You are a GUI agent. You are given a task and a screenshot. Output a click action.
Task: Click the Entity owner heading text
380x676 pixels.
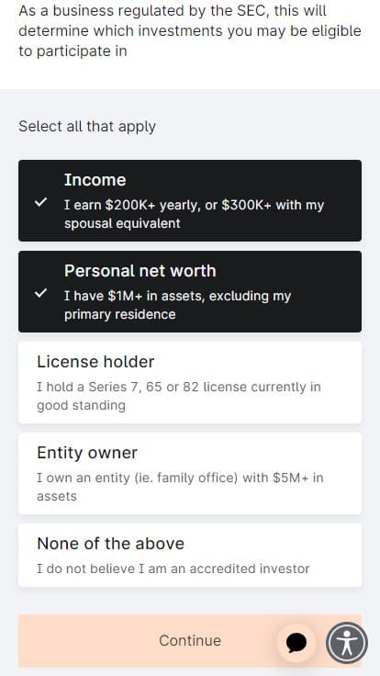87,453
